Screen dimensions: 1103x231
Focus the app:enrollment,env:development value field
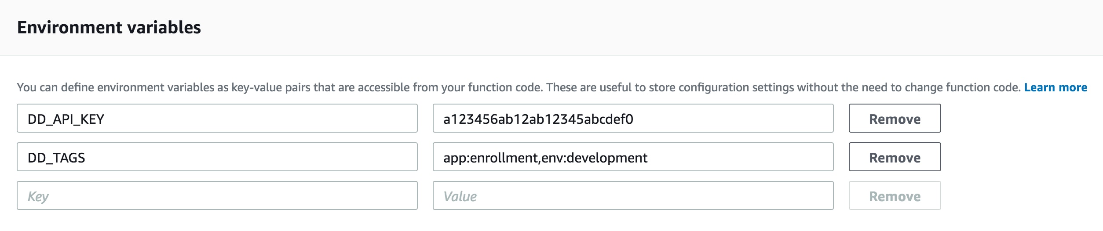click(x=633, y=157)
